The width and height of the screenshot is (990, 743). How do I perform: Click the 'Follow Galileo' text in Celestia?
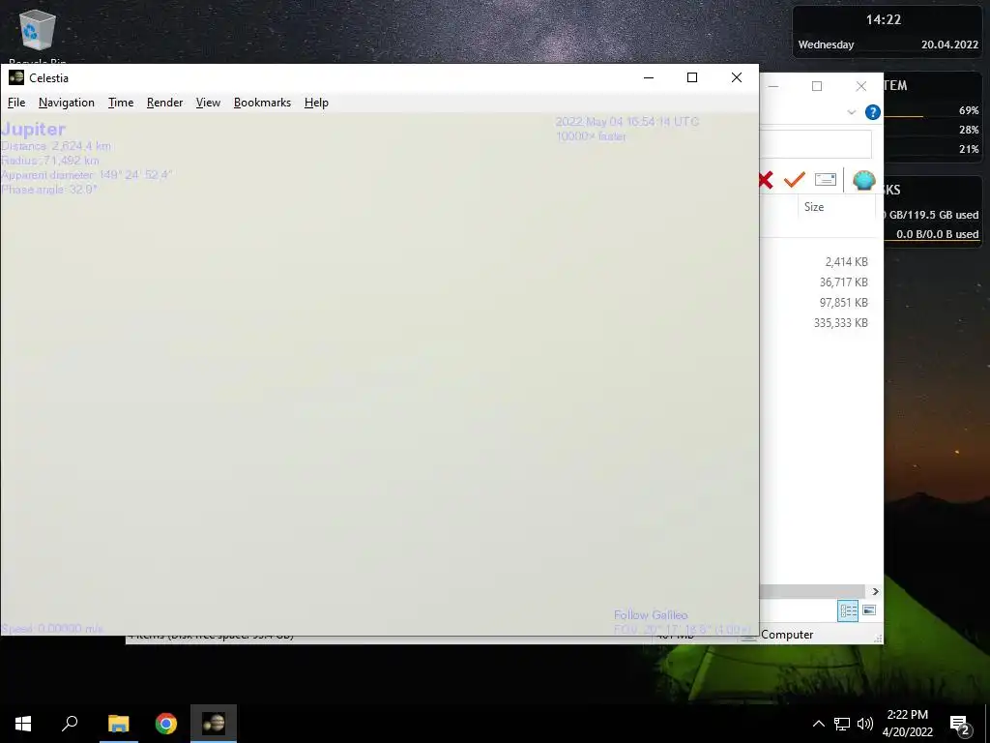point(651,614)
